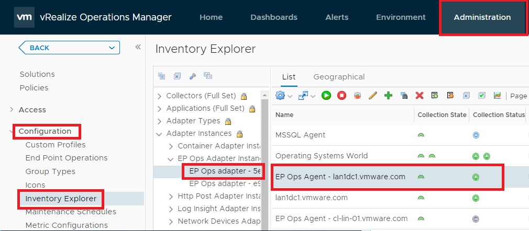Open the Administration tab
The width and height of the screenshot is (529, 231).
tap(482, 17)
